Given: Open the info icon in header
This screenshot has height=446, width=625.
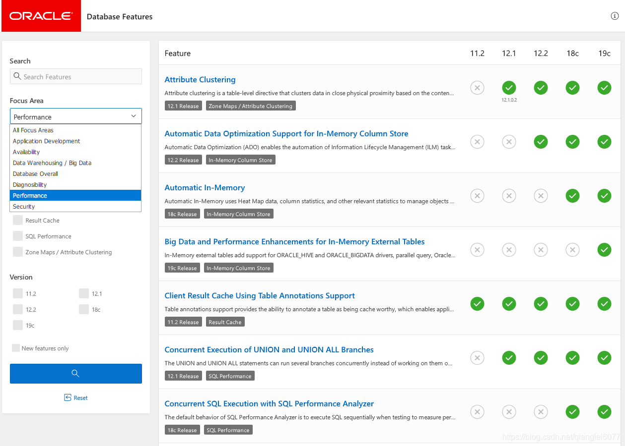Looking at the screenshot, I should (615, 16).
